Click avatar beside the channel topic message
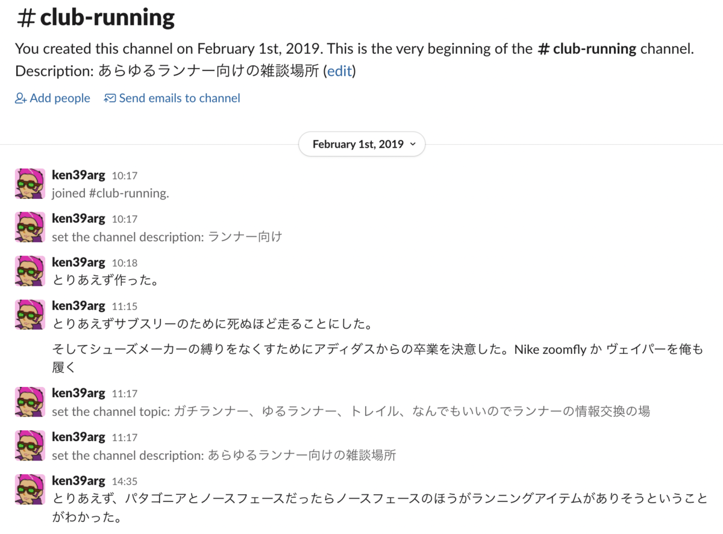723x534 pixels. click(x=30, y=401)
